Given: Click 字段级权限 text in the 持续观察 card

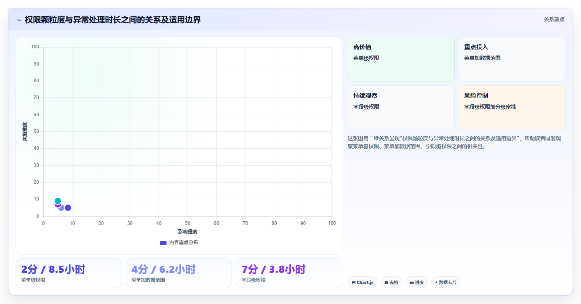Looking at the screenshot, I should (366, 107).
